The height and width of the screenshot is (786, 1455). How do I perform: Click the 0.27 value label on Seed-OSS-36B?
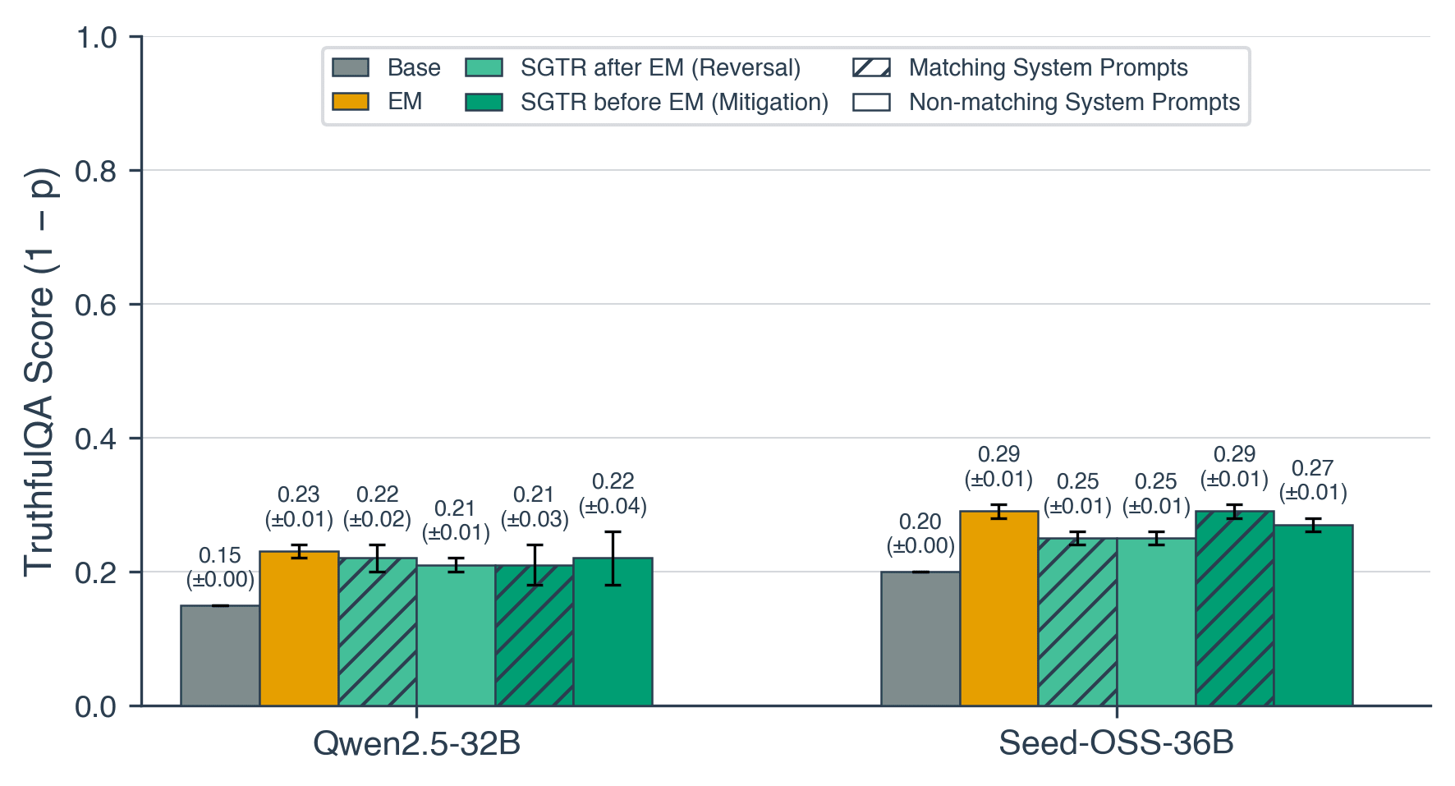1312,468
